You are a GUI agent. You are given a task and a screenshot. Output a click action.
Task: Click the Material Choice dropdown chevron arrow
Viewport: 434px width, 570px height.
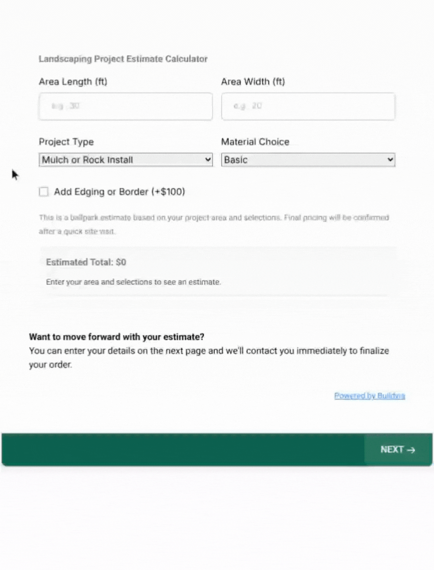[390, 160]
